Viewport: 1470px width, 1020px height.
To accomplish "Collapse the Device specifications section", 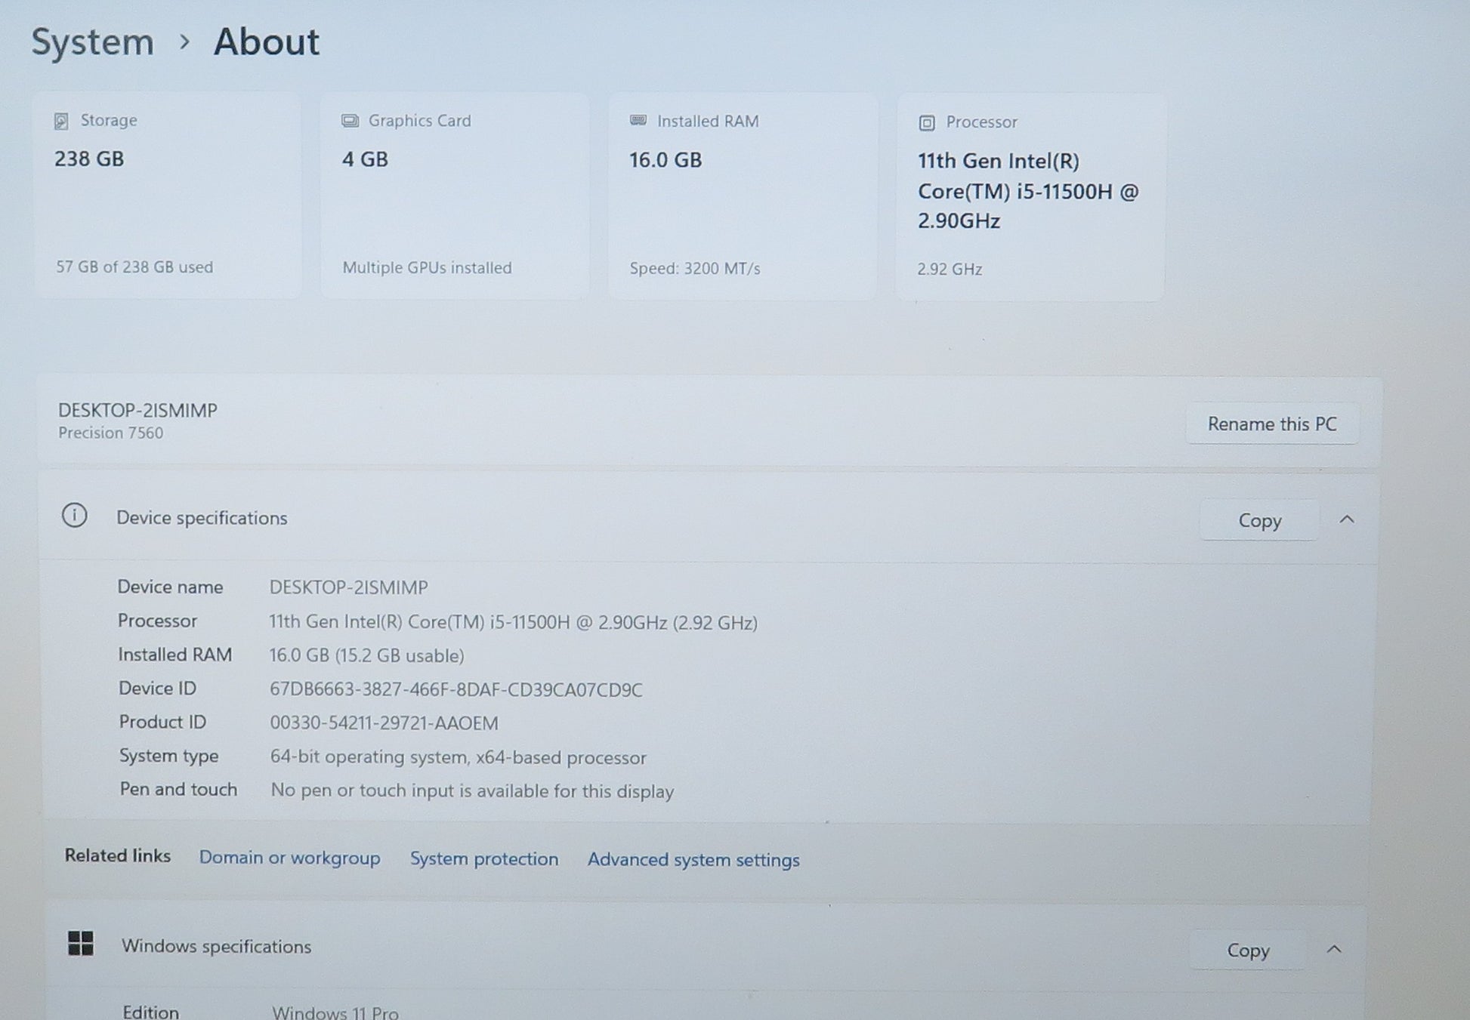I will pos(1347,519).
